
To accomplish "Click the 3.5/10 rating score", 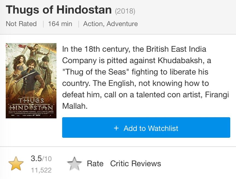I will tap(41, 159).
